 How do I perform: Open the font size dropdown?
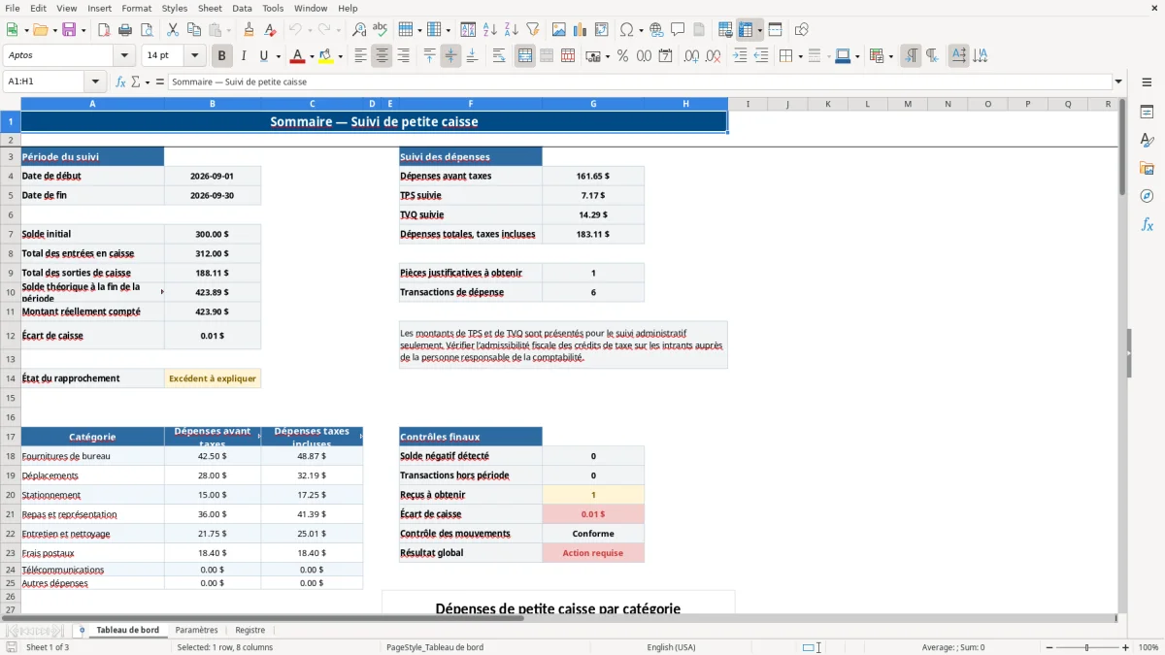point(195,56)
